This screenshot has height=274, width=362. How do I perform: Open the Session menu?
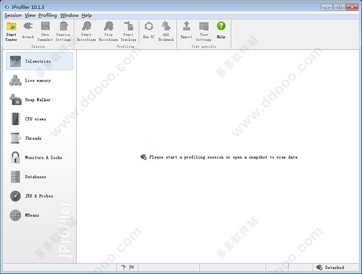[13, 16]
